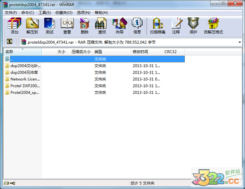The width and height of the screenshot is (245, 189).
Task: Select the Network Licen... folder name
Action: [25, 79]
